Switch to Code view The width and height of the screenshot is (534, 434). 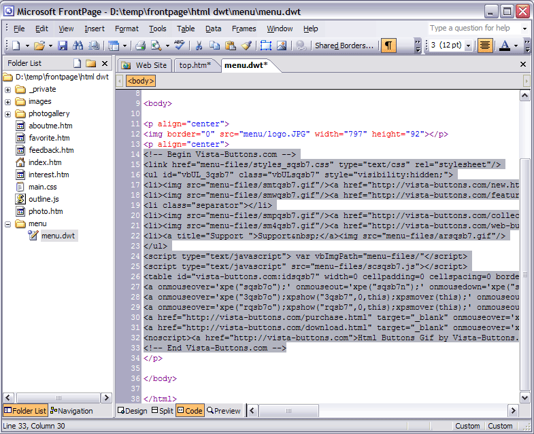tap(190, 411)
